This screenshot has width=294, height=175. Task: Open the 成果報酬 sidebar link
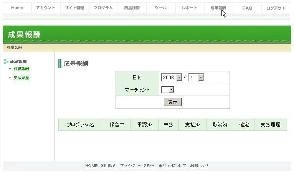pos(21,69)
